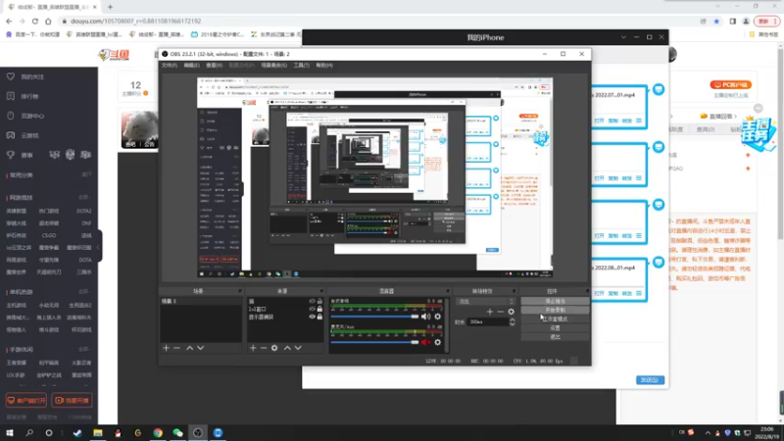Remove the selected source with minus icon
Image resolution: width=784 pixels, height=441 pixels.
click(x=264, y=348)
